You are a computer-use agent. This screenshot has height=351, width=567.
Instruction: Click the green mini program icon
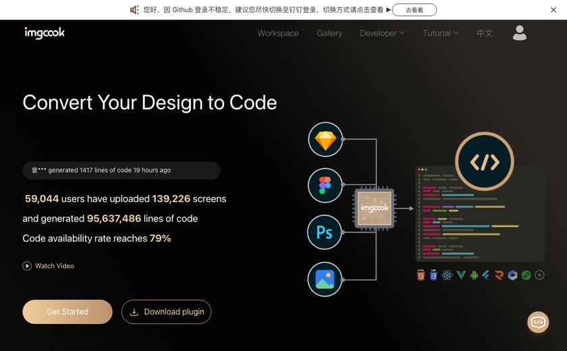(x=526, y=275)
